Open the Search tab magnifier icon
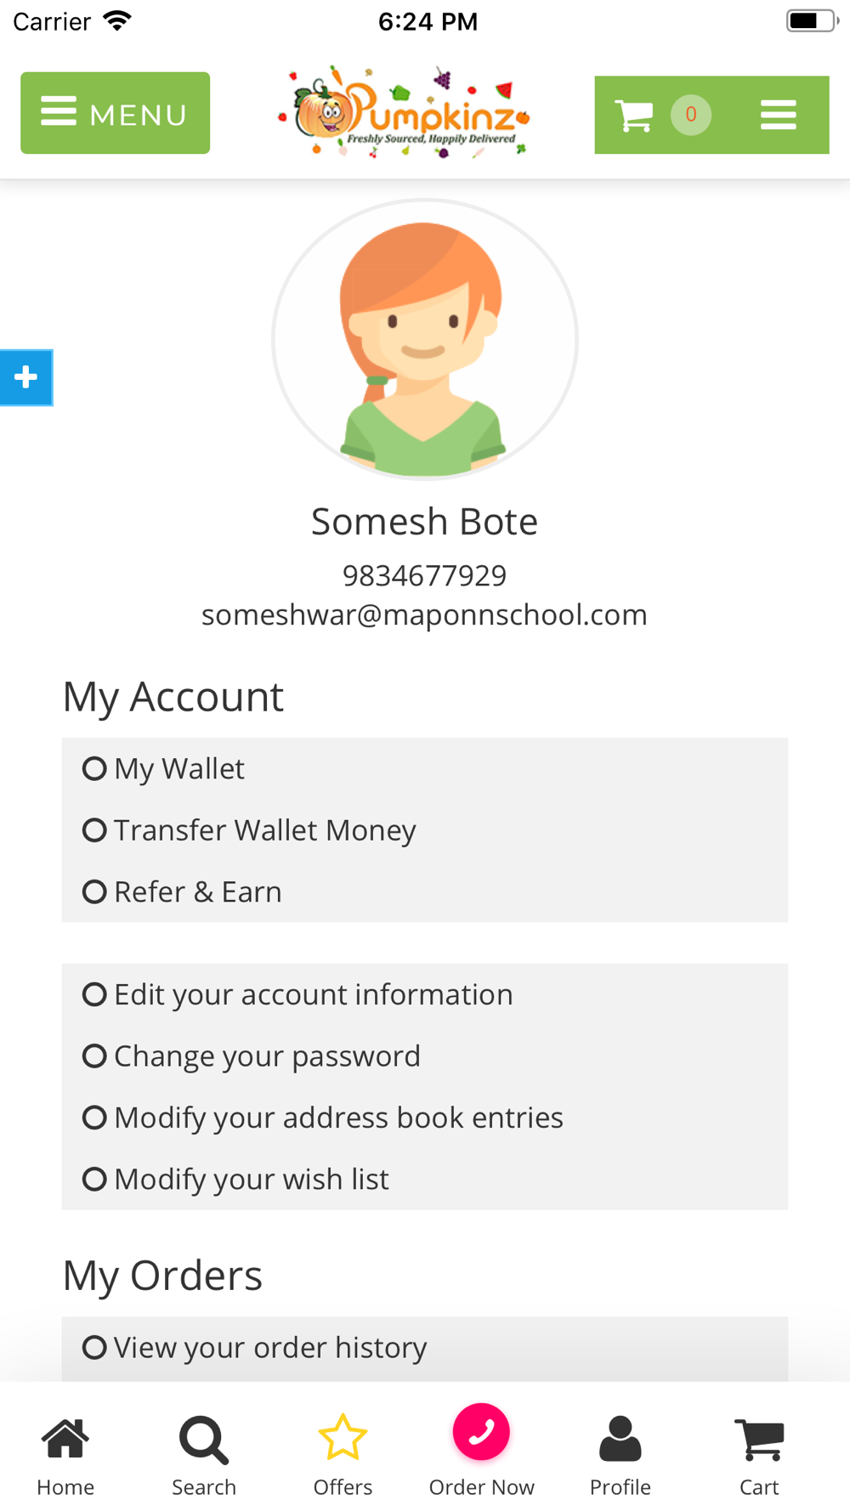Viewport: 850px width, 1511px height. (204, 1440)
